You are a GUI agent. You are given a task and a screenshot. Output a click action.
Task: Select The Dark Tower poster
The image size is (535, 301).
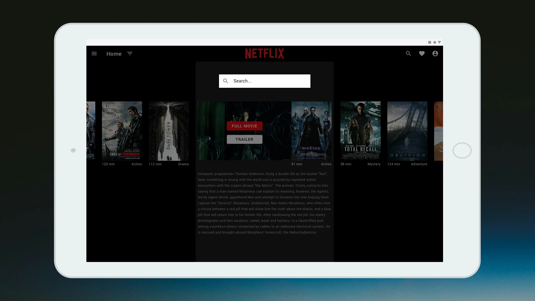point(169,131)
